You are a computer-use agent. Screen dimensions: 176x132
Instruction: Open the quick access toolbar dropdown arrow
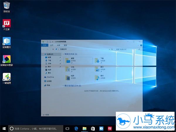tap(53, 42)
